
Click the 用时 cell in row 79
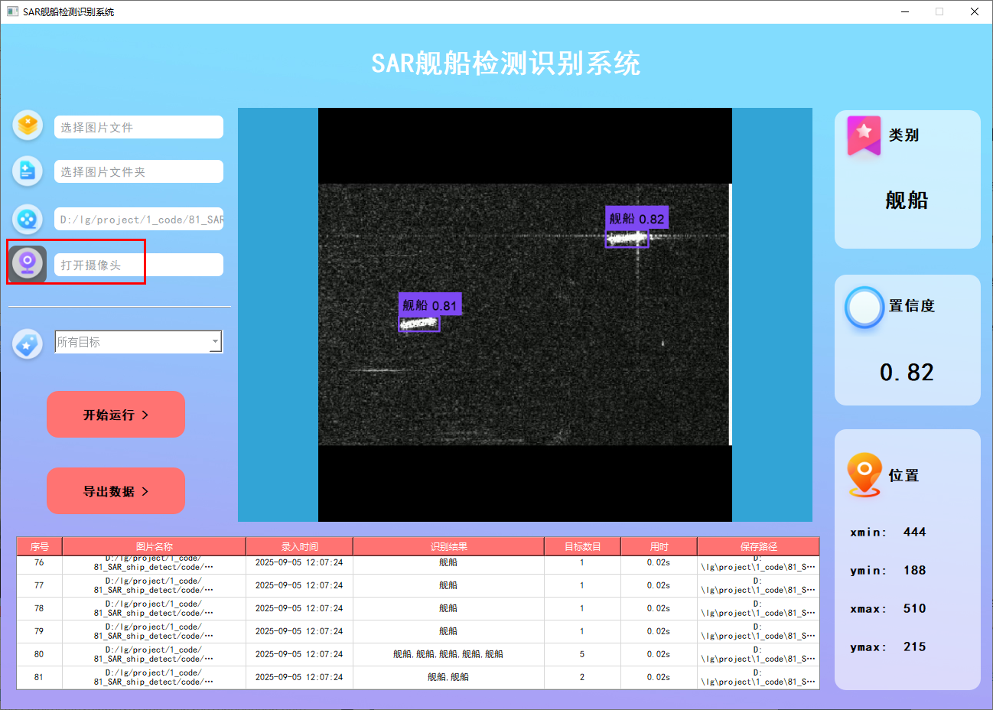(659, 631)
